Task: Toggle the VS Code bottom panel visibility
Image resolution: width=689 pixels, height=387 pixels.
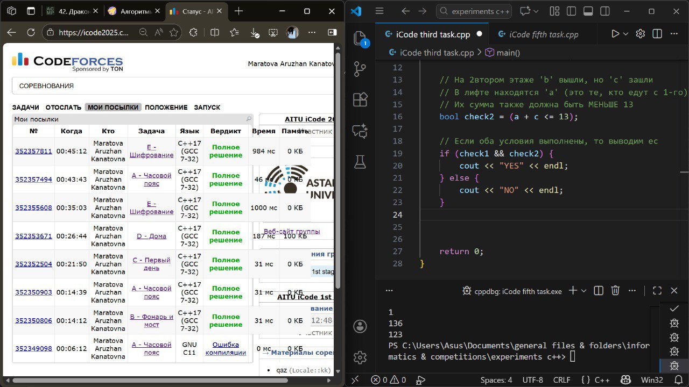Action: click(588, 11)
